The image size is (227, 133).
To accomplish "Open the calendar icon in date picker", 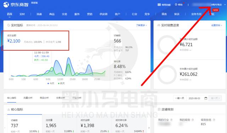I will point(206,98).
